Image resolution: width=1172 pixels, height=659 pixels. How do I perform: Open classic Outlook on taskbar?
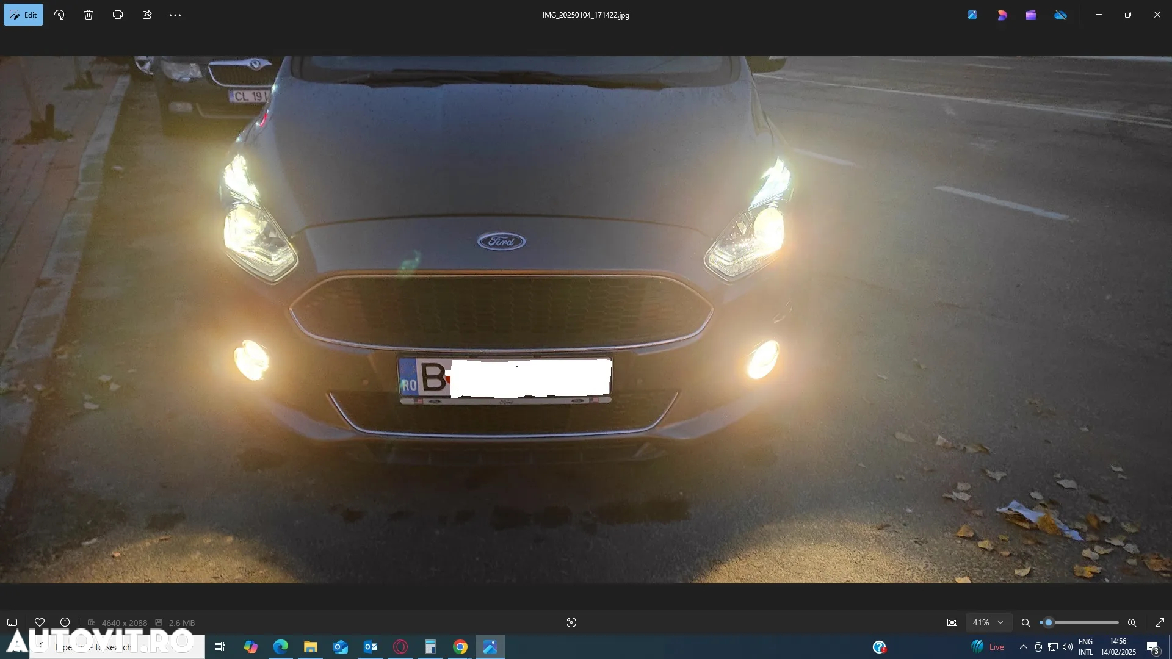[x=371, y=647]
